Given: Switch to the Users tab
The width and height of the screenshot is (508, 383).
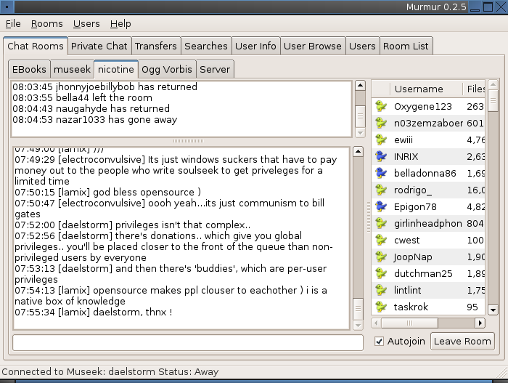Looking at the screenshot, I should (x=362, y=46).
